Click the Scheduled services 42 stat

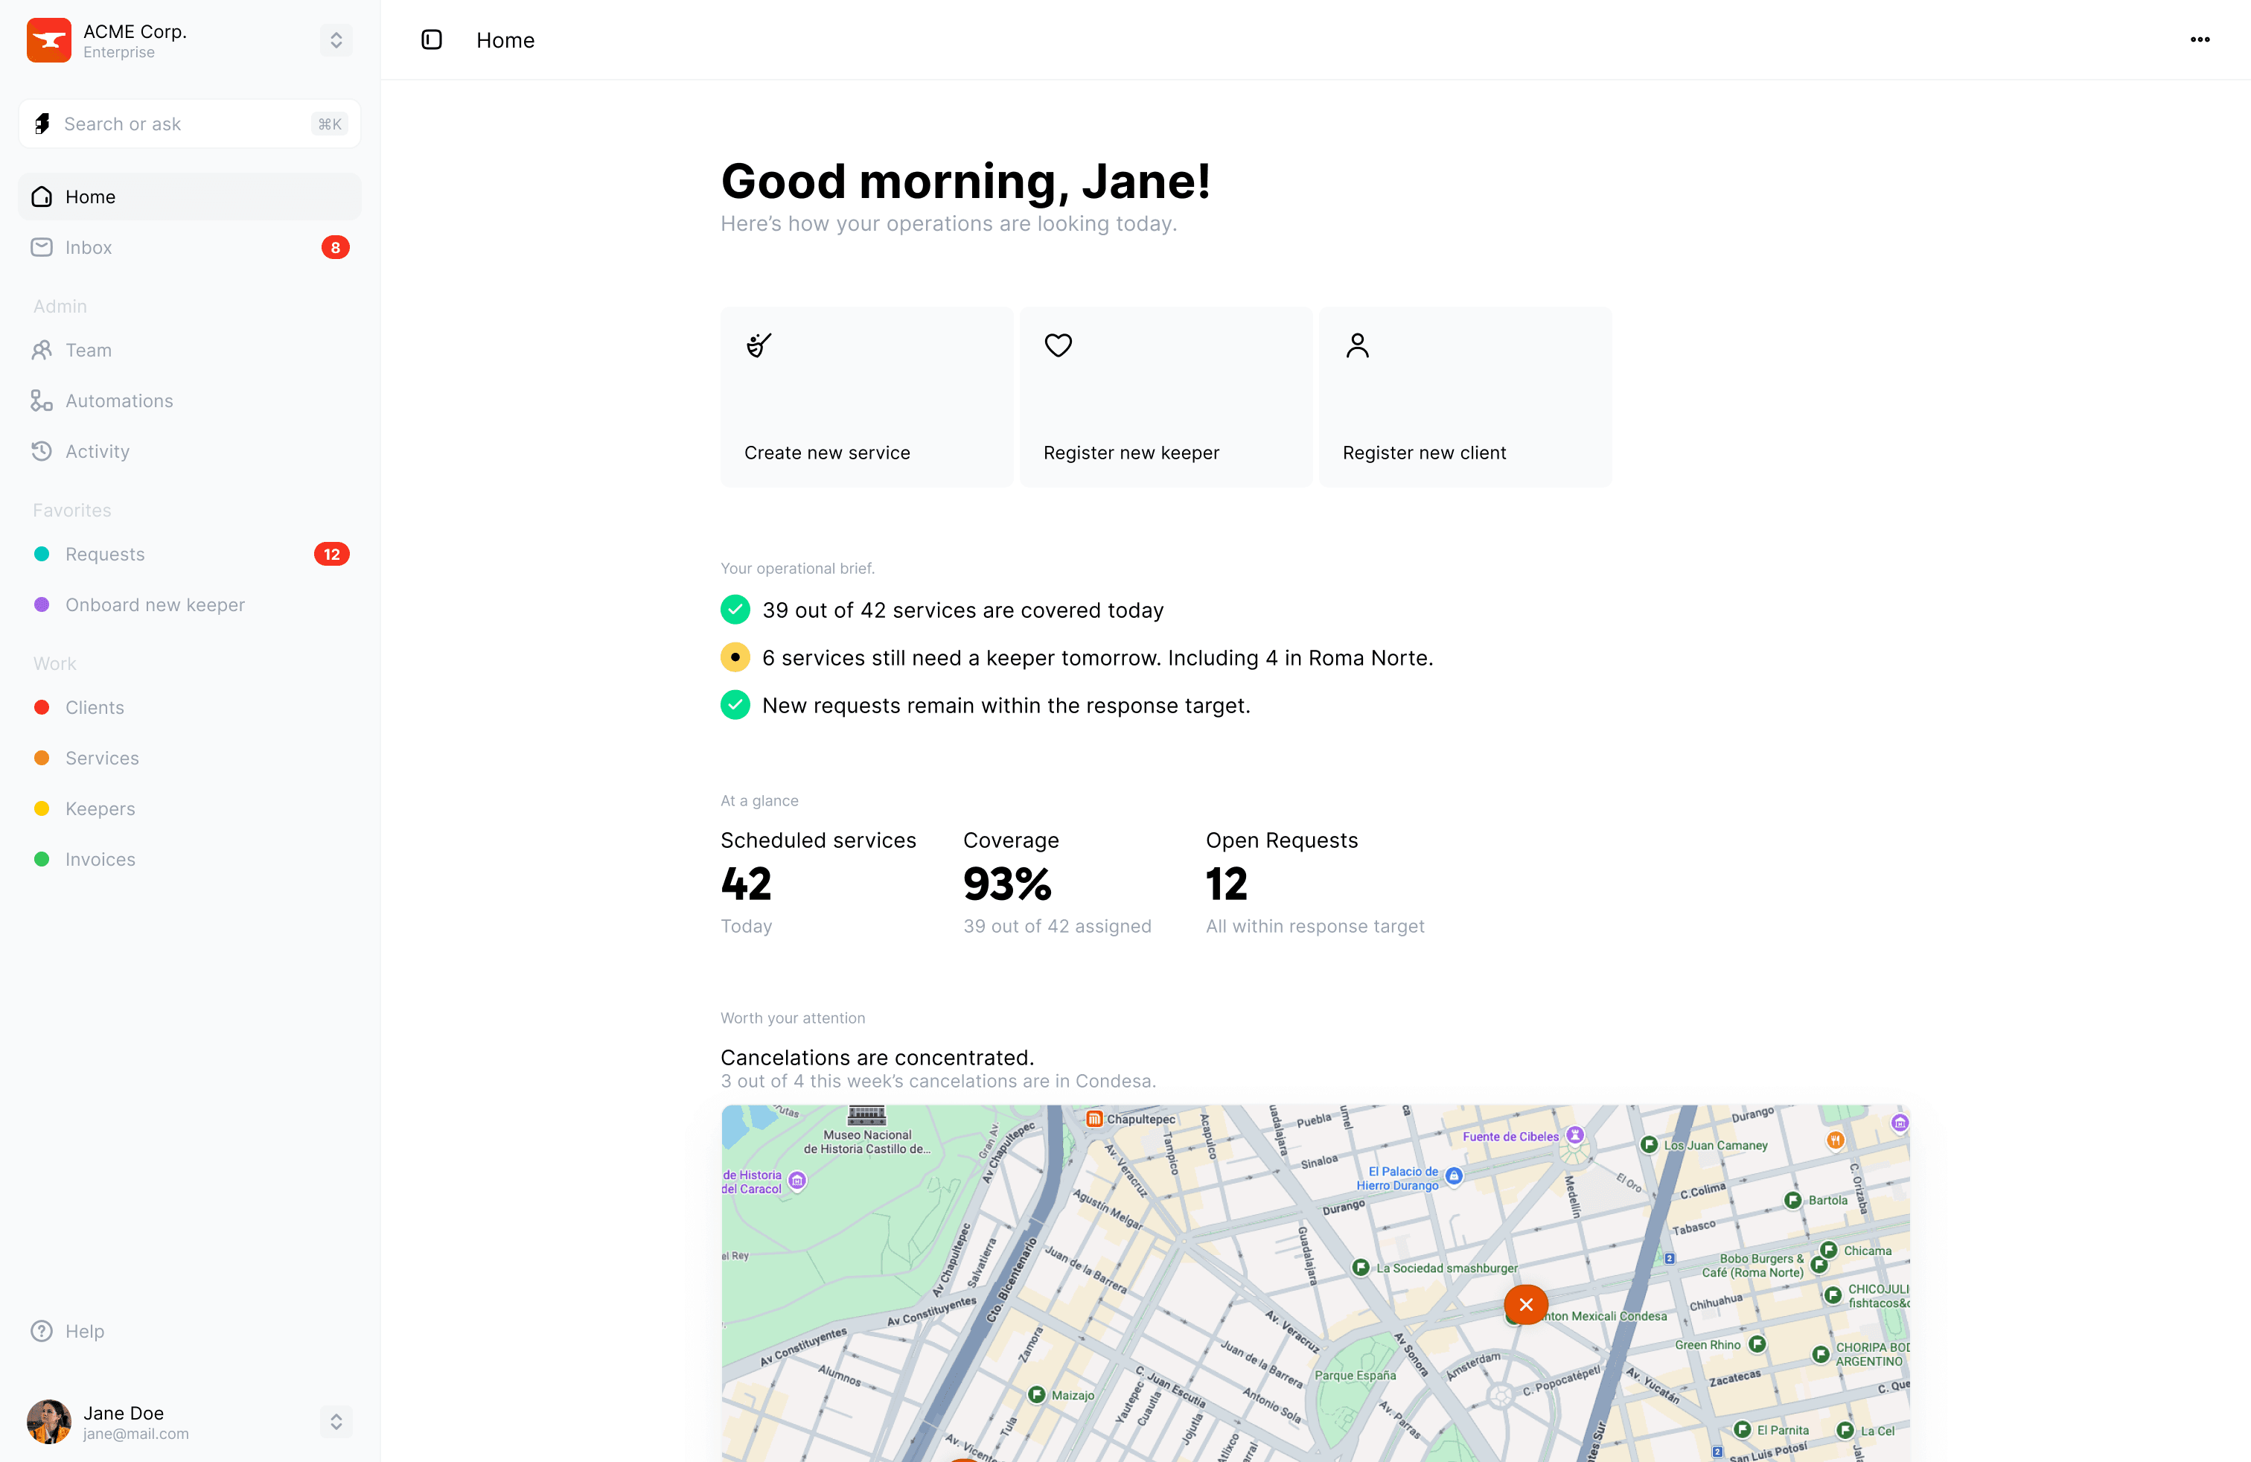(818, 884)
